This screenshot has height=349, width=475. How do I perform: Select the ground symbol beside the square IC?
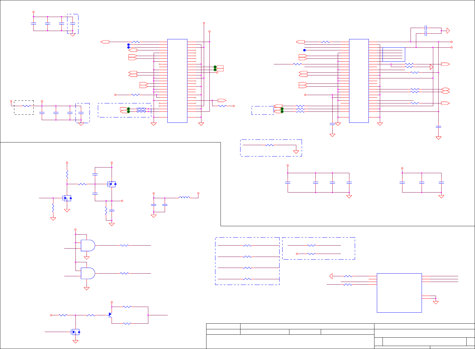click(436, 303)
